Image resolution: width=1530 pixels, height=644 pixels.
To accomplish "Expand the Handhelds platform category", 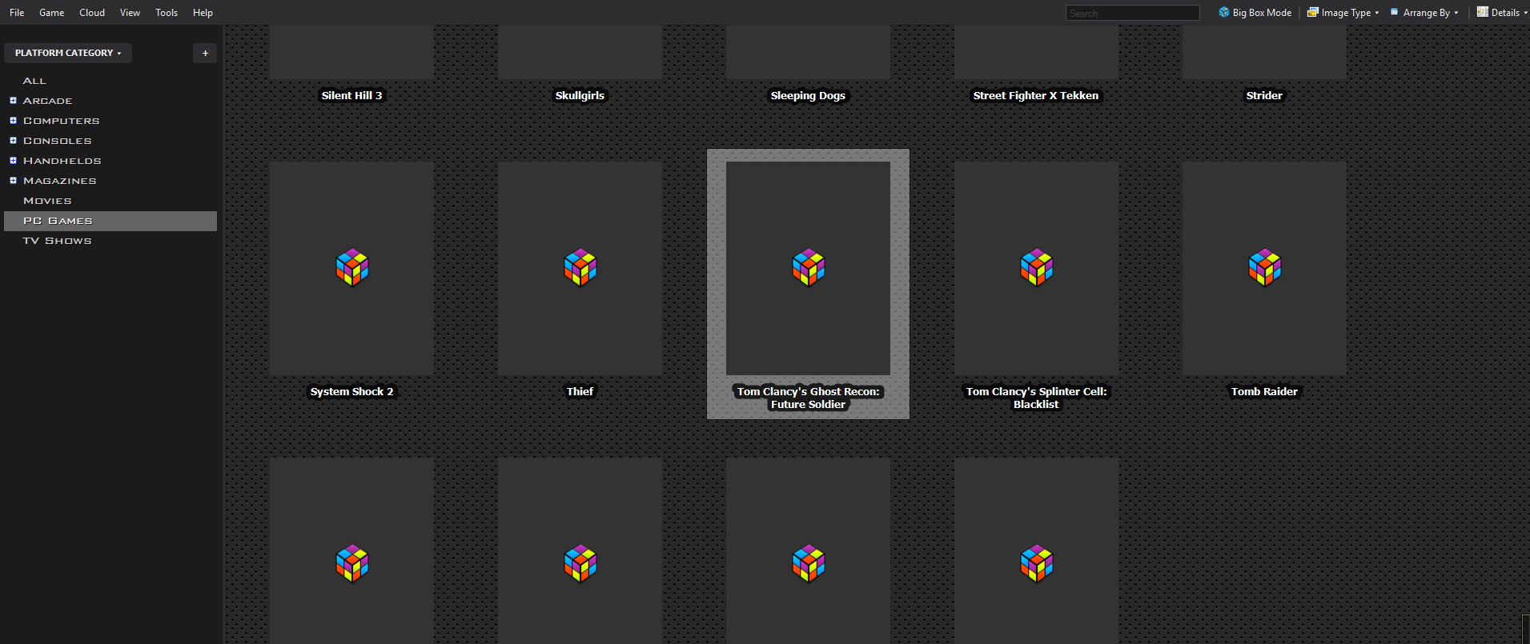I will click(x=13, y=161).
